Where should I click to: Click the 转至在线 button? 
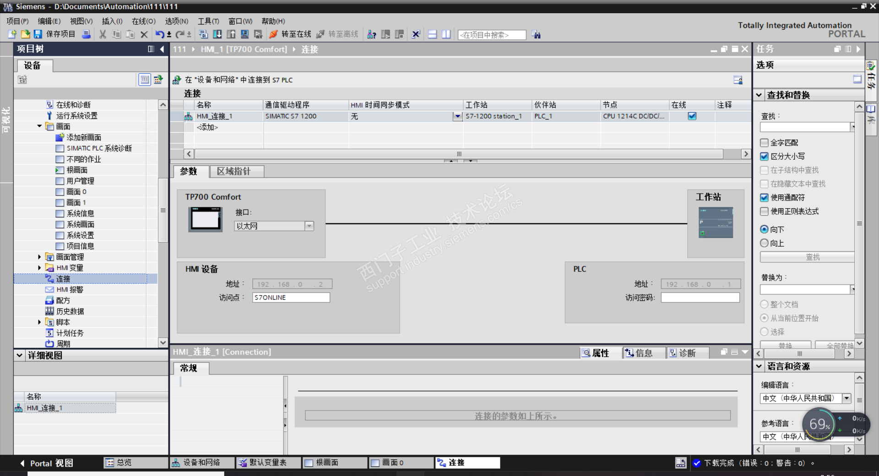pyautogui.click(x=290, y=34)
